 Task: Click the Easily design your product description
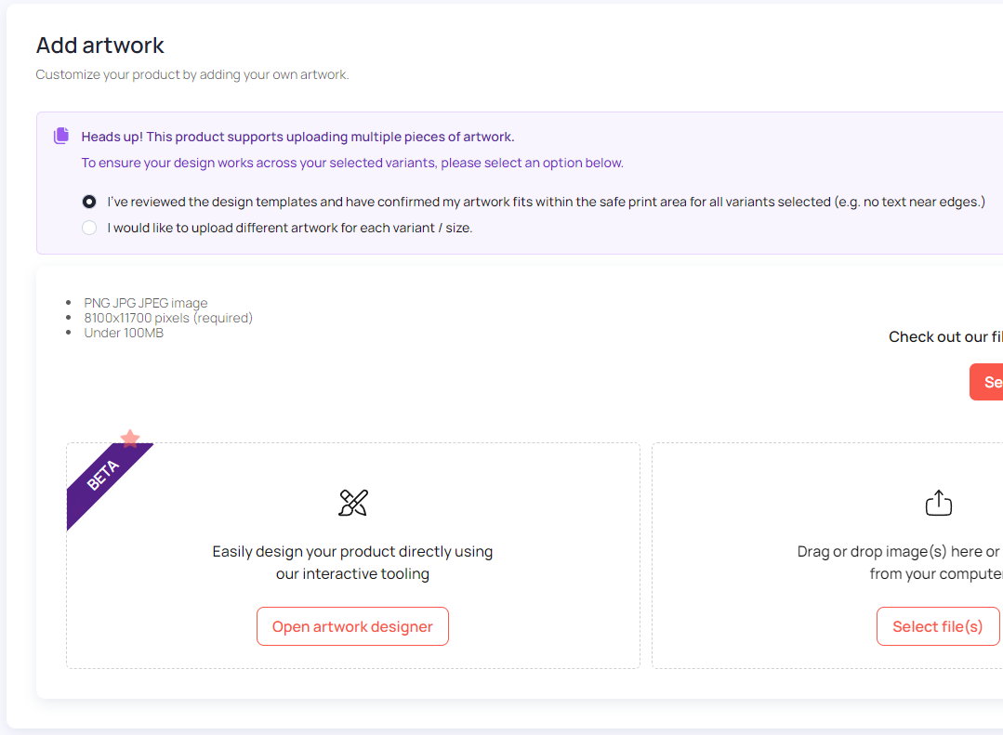coord(352,562)
